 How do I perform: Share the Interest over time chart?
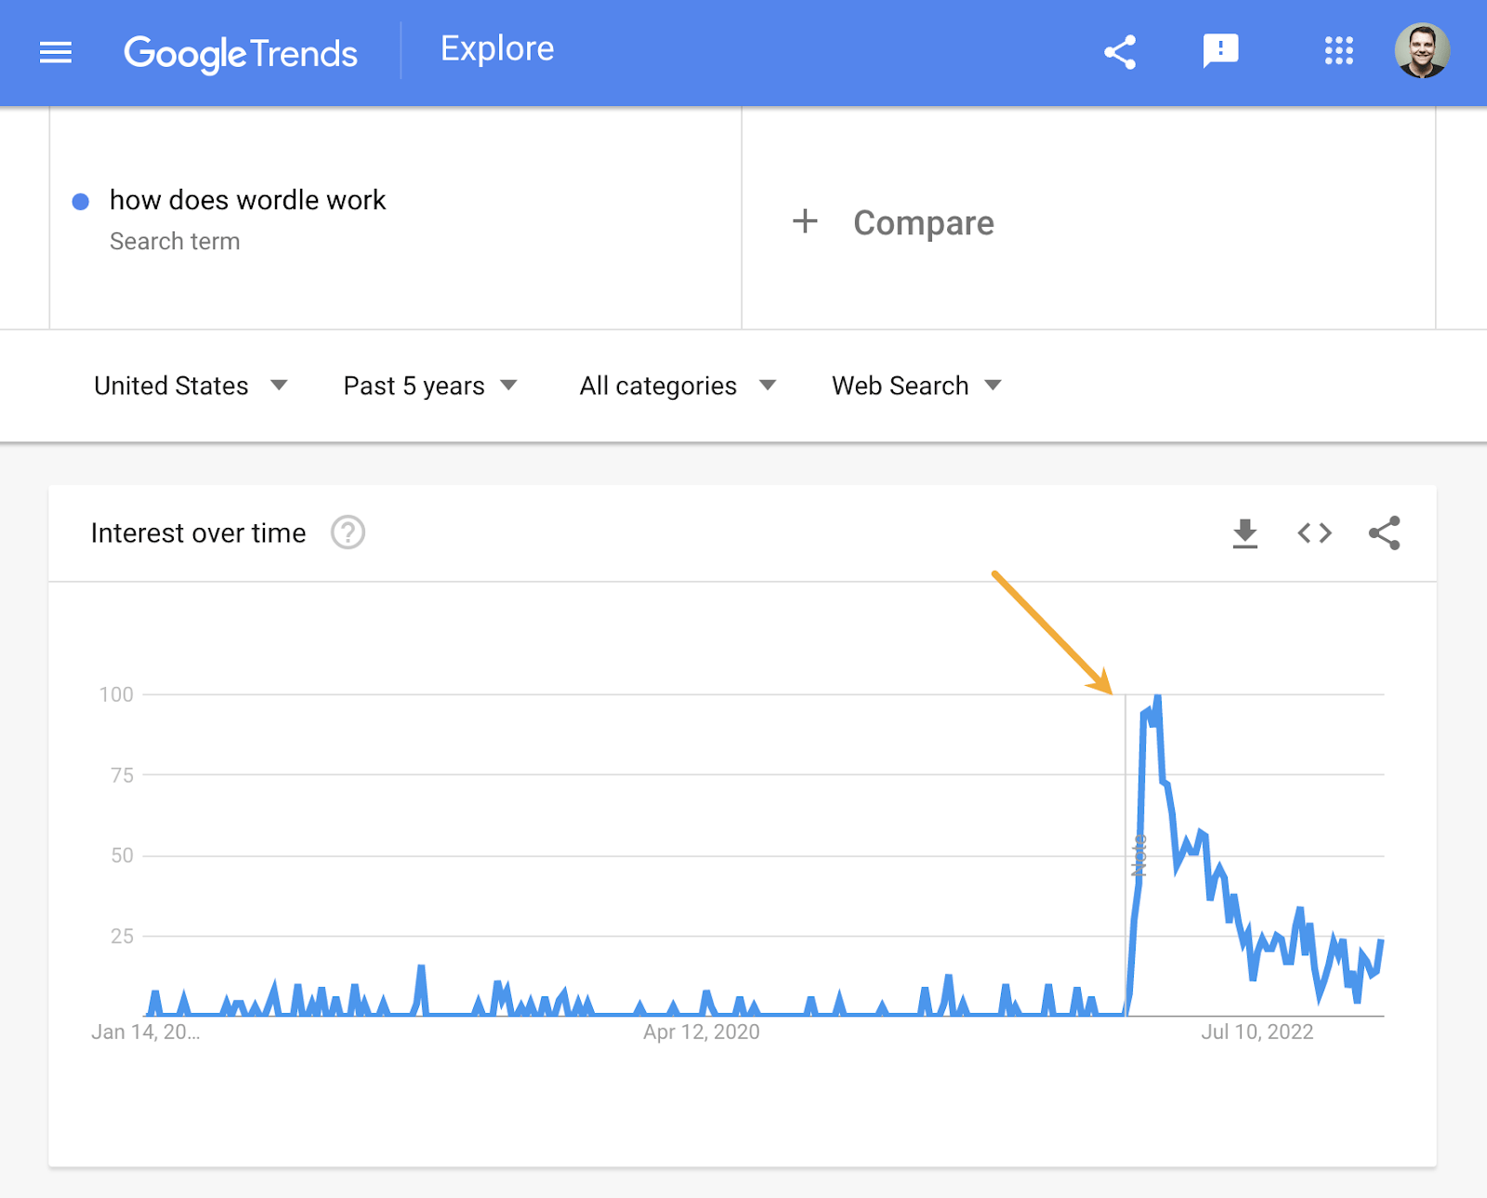(x=1384, y=533)
